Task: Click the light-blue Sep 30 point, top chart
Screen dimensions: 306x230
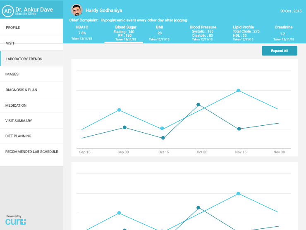Action: click(x=119, y=110)
